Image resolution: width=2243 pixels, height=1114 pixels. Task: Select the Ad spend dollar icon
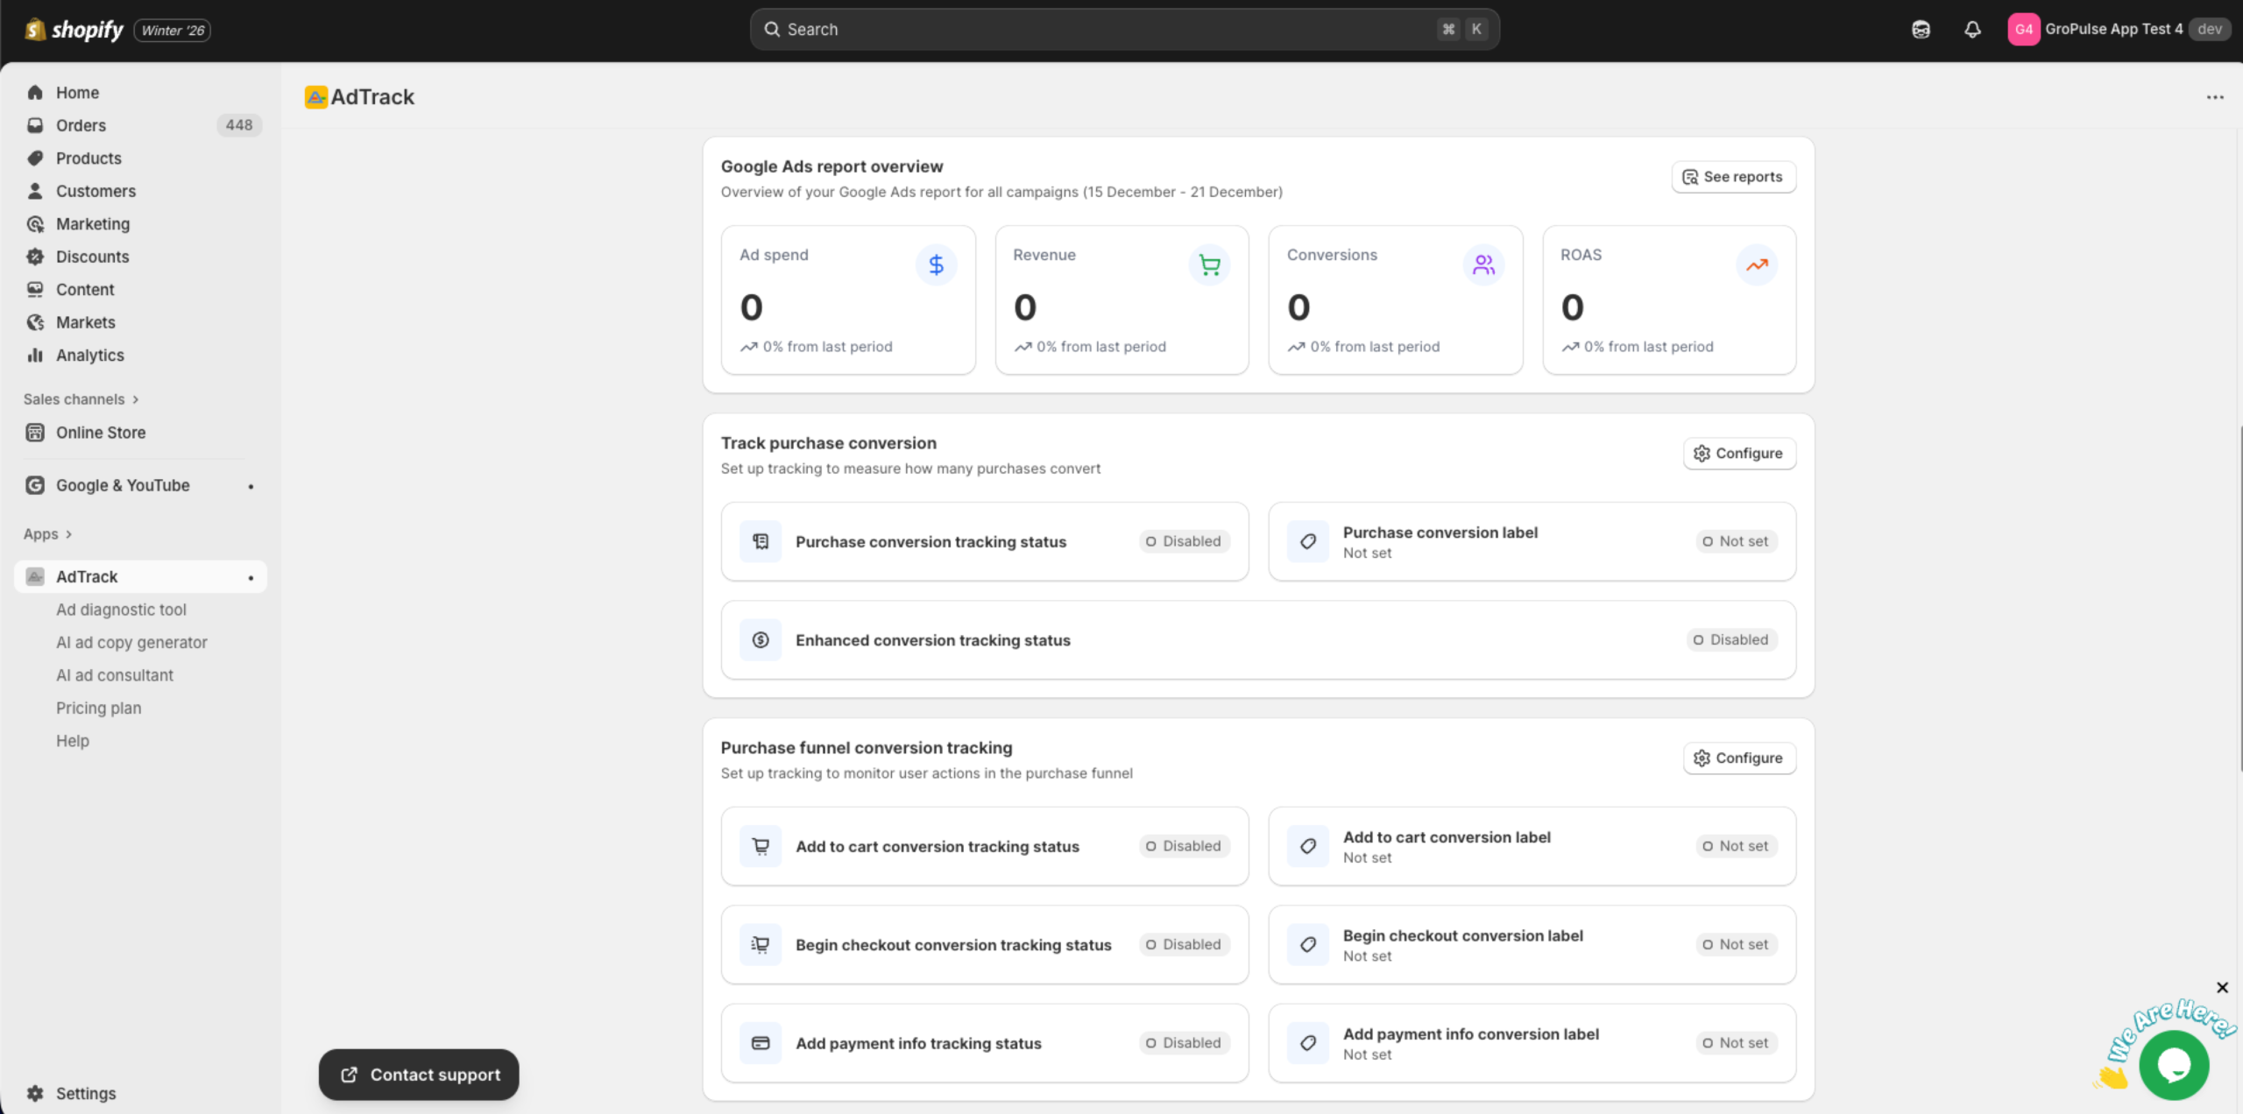[936, 264]
